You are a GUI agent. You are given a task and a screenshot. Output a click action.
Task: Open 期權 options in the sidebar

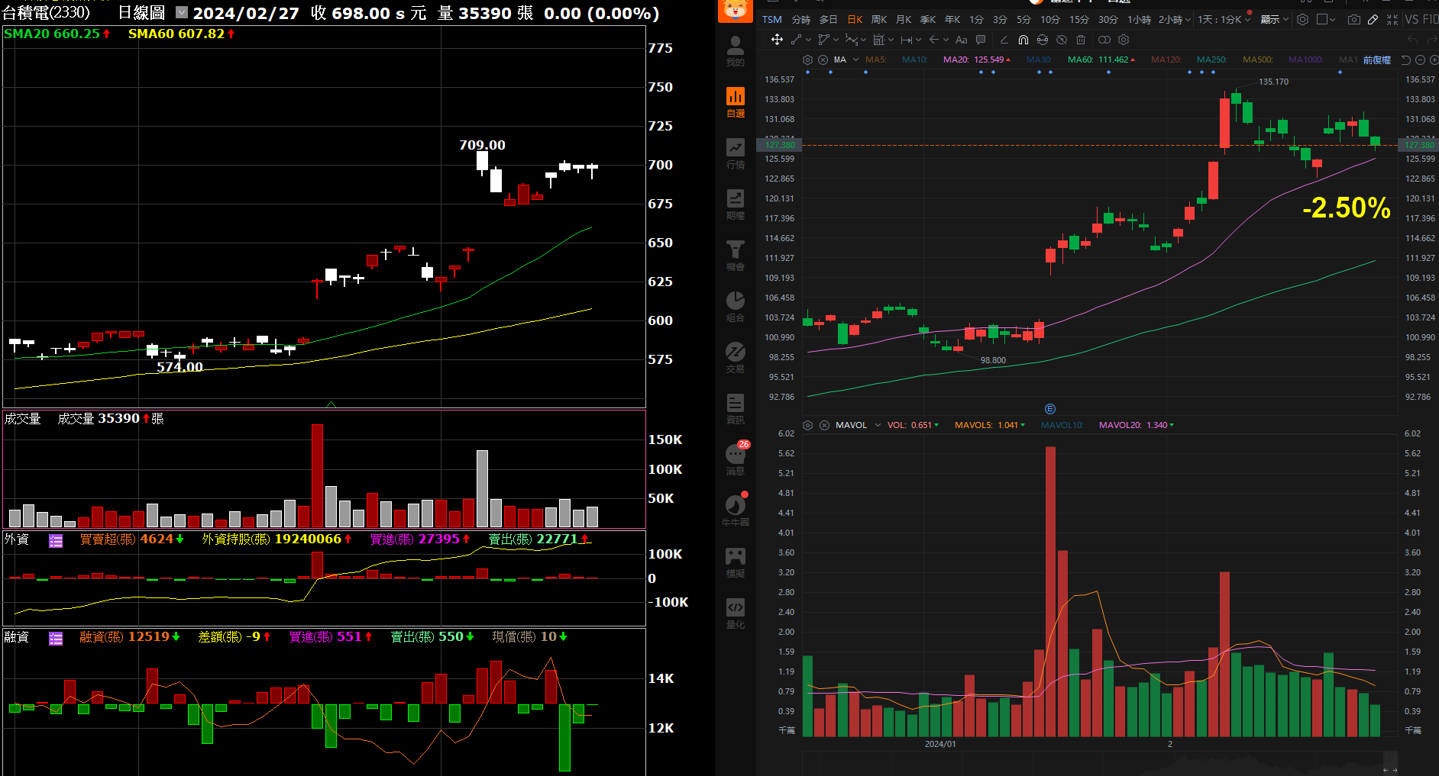[735, 204]
